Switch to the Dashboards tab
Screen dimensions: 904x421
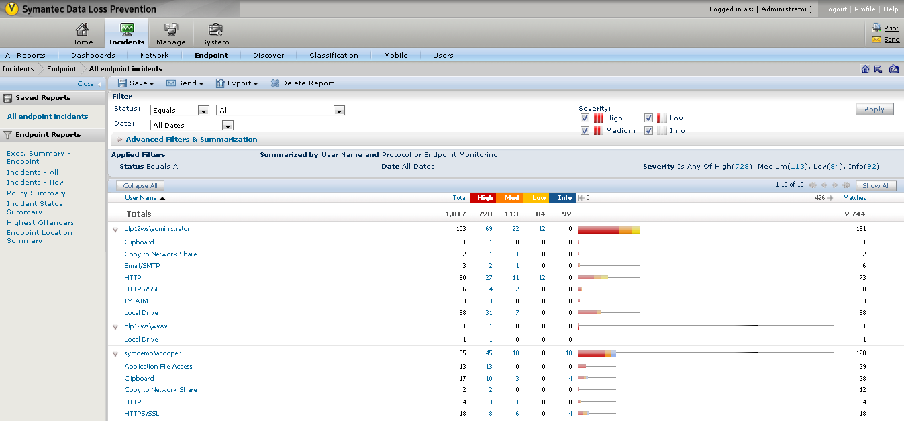pos(93,56)
